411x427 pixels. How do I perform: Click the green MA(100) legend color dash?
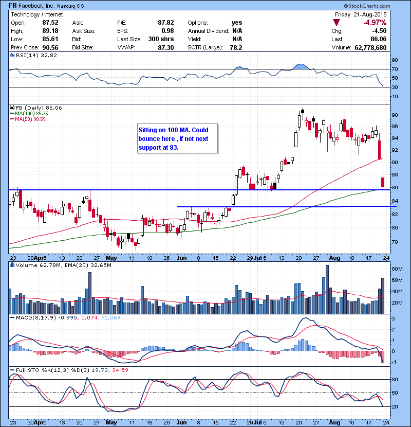pyautogui.click(x=12, y=114)
